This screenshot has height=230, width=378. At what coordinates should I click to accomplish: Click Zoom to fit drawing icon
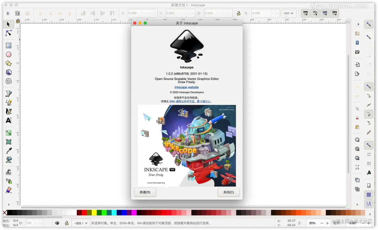tap(357, 149)
